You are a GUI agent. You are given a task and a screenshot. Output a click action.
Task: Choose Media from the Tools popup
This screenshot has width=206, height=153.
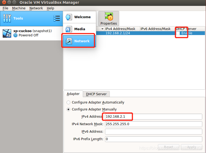coord(79,29)
